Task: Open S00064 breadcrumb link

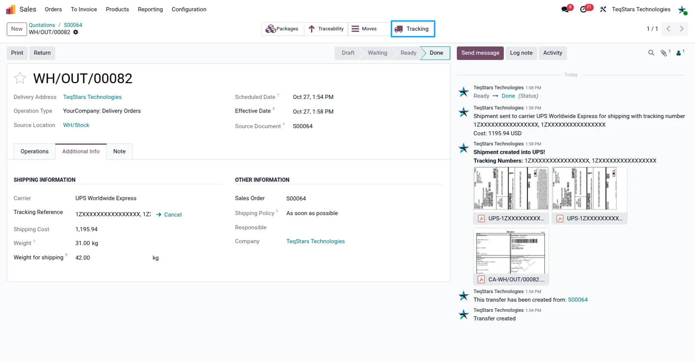Action: [73, 25]
